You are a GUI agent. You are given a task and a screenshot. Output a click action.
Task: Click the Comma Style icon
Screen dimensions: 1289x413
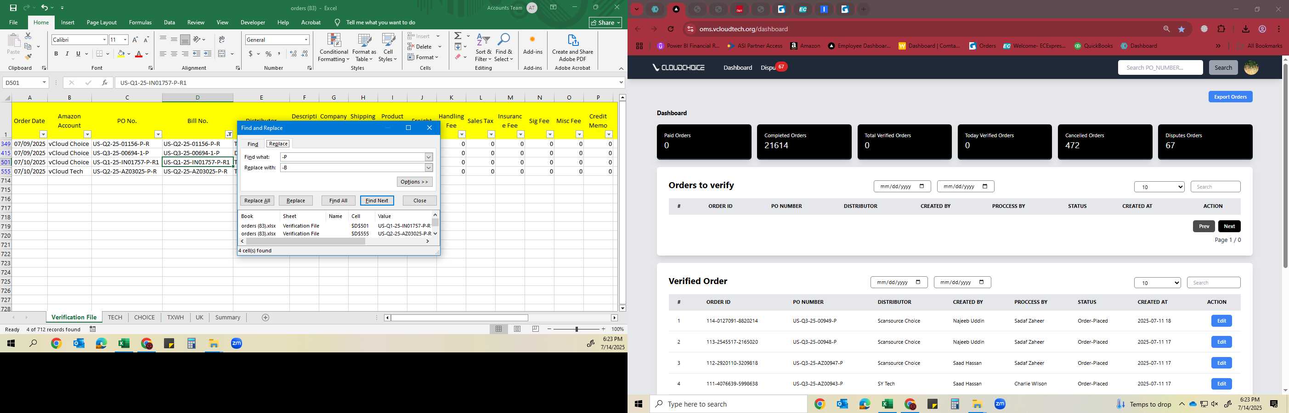tap(279, 54)
